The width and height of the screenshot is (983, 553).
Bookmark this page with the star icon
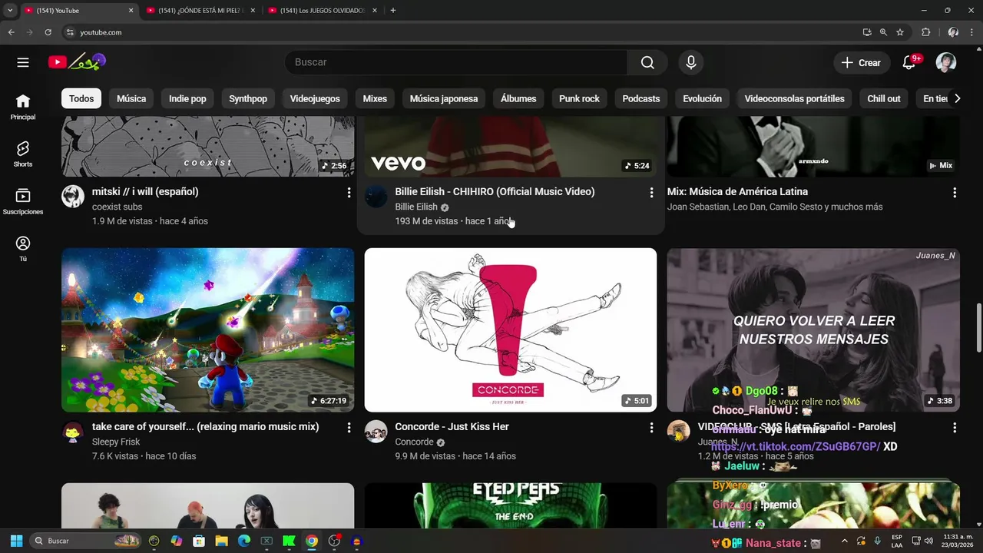tap(900, 32)
